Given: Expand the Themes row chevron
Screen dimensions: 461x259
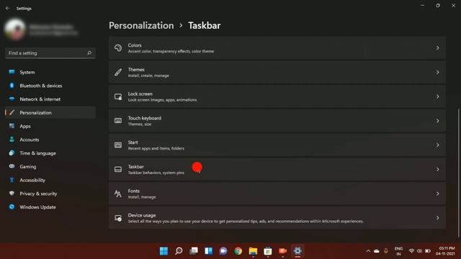Looking at the screenshot, I should coord(437,72).
